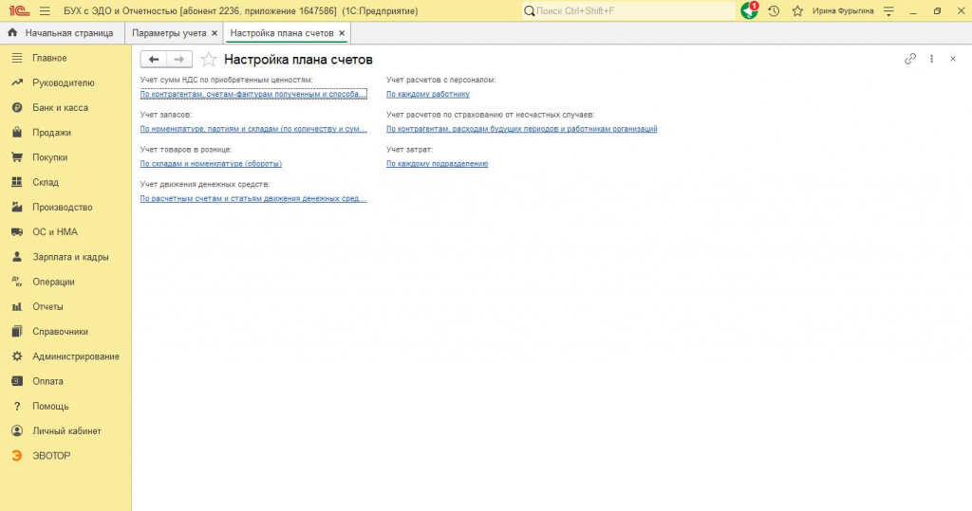Open link По каждому подразделению

(437, 163)
